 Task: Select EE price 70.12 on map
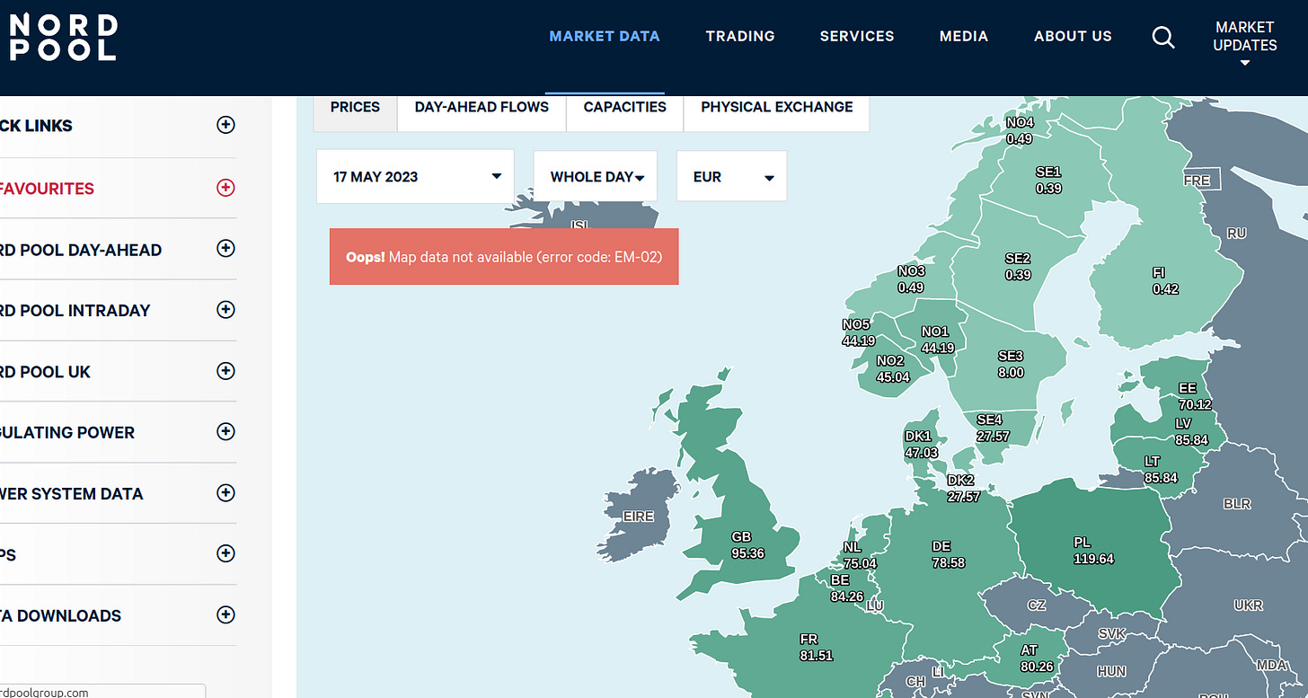click(x=1195, y=404)
